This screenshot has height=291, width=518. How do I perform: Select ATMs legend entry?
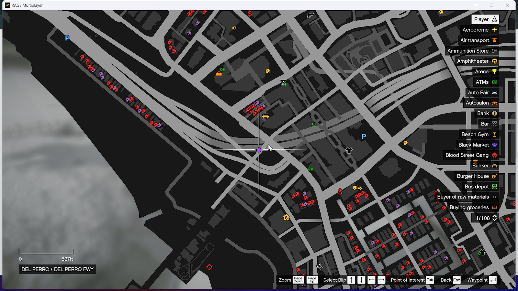tap(486, 82)
